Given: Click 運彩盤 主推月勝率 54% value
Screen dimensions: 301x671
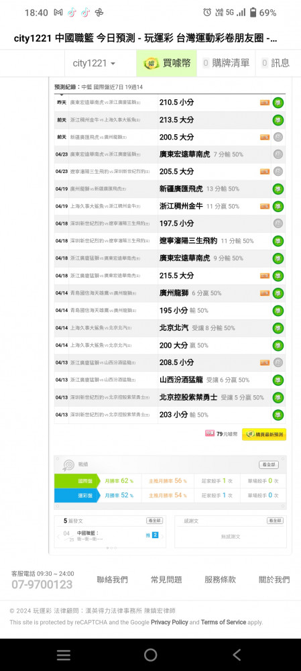Looking at the screenshot, I should [x=168, y=496].
